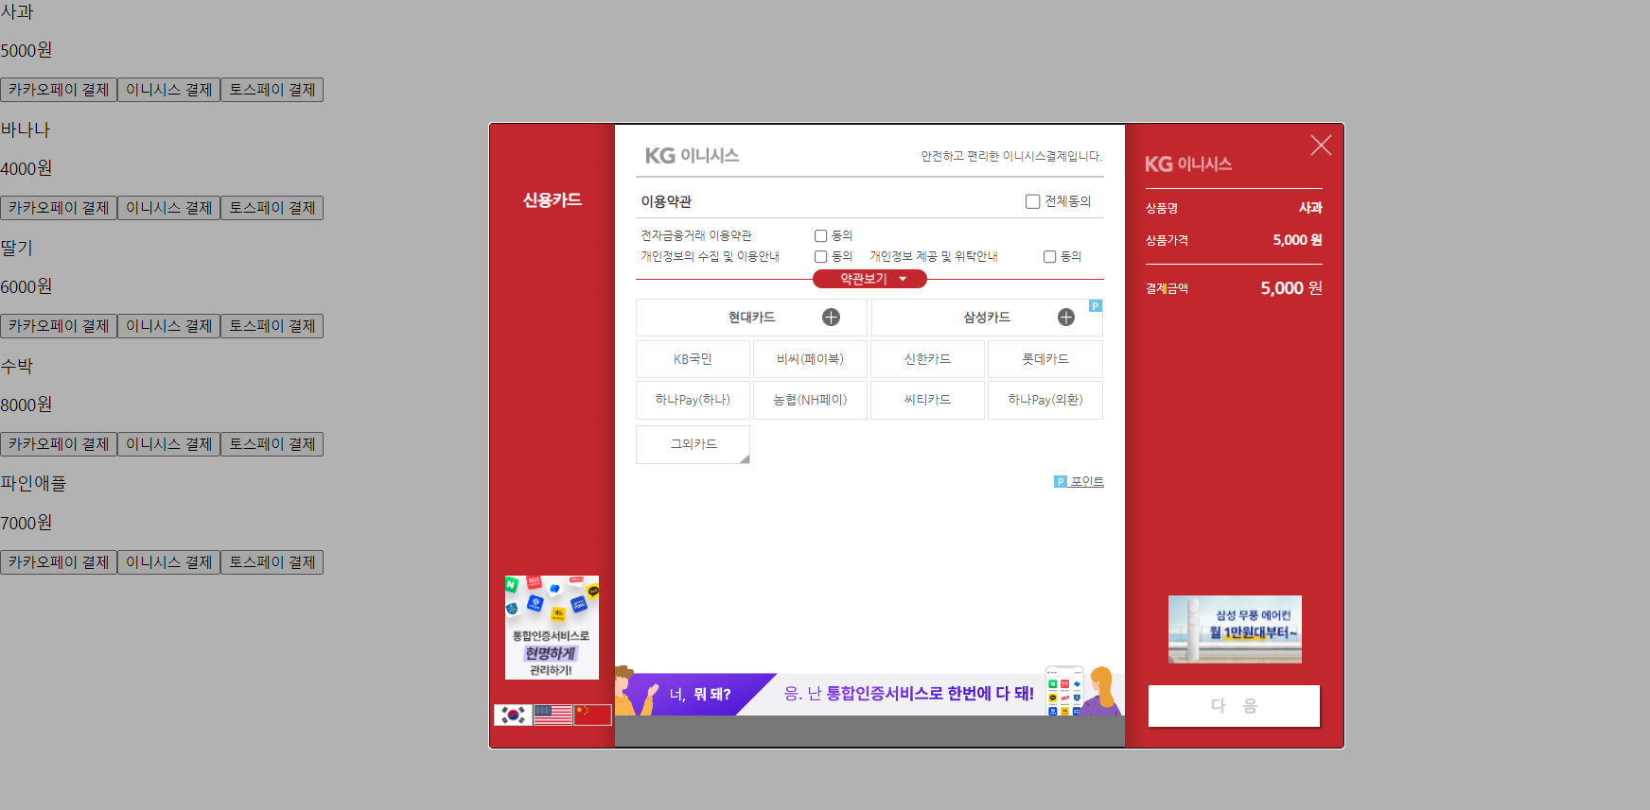The image size is (1650, 810).
Task: Click the 8000원 price text
Action: 26,405
